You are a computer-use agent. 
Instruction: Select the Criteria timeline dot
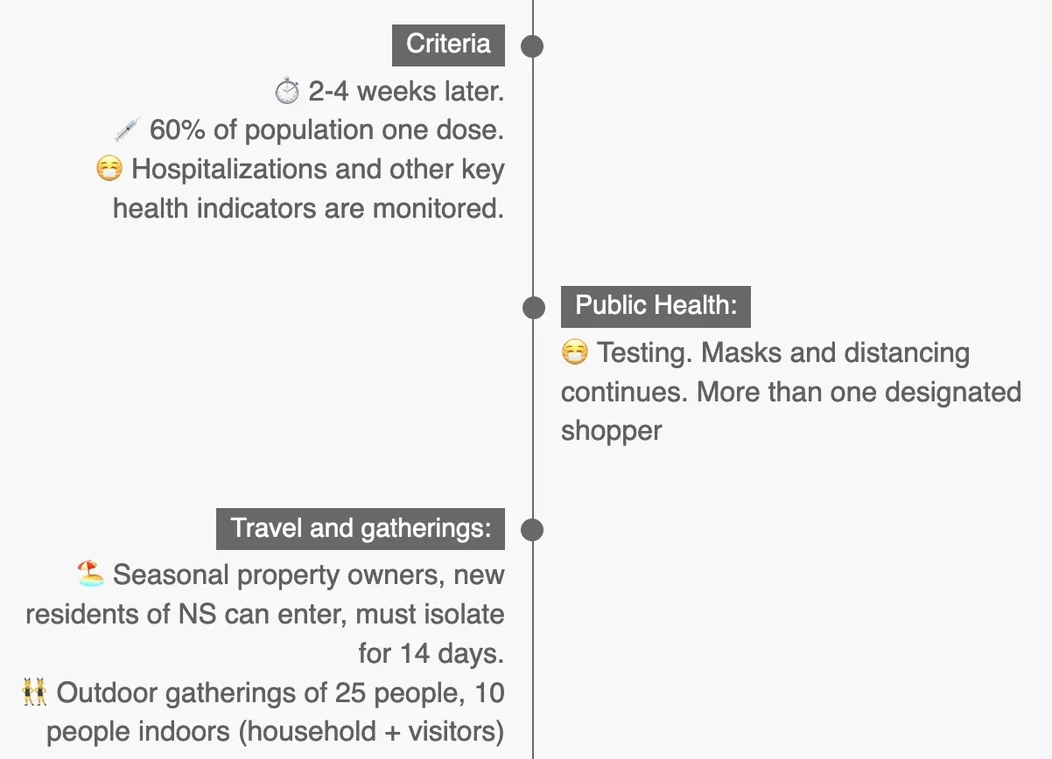coord(532,45)
